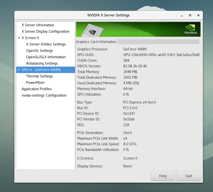213x192 pixels.
Task: Click the Quit button
Action: point(189,176)
